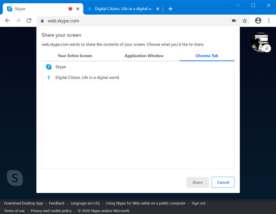Click the camera permission icon in address bar
This screenshot has height=214, width=276.
[x=234, y=20]
